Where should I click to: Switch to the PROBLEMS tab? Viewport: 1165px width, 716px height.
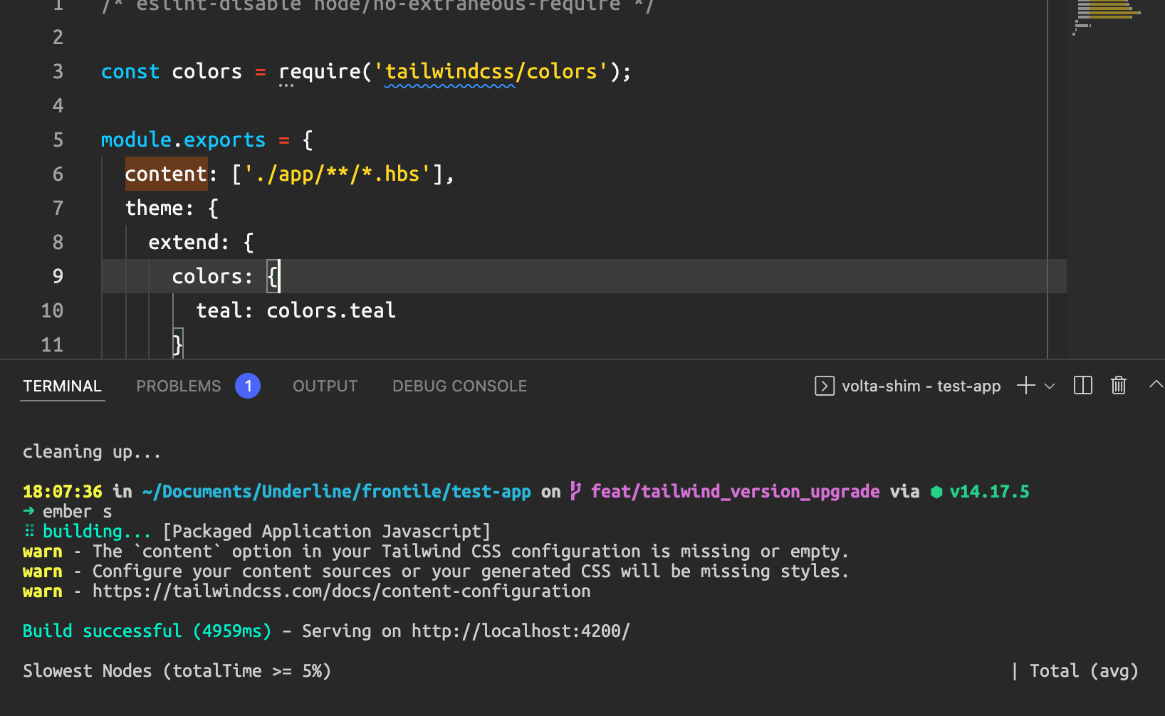pos(179,386)
